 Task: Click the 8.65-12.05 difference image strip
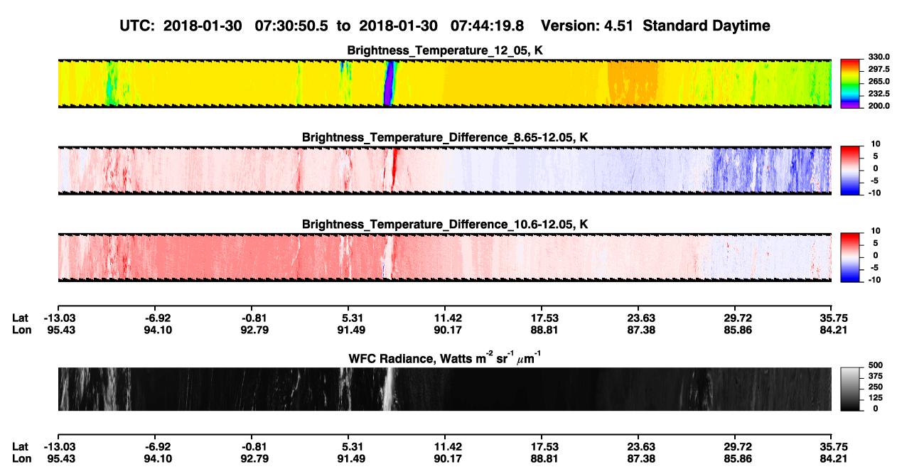point(444,171)
